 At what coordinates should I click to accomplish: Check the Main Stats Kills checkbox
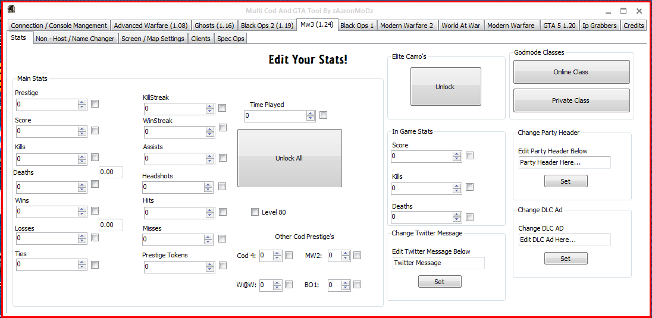point(95,157)
